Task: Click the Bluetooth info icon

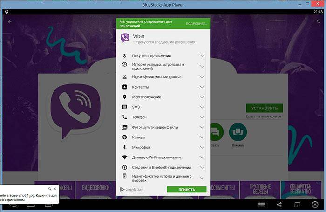Action: (x=124, y=167)
